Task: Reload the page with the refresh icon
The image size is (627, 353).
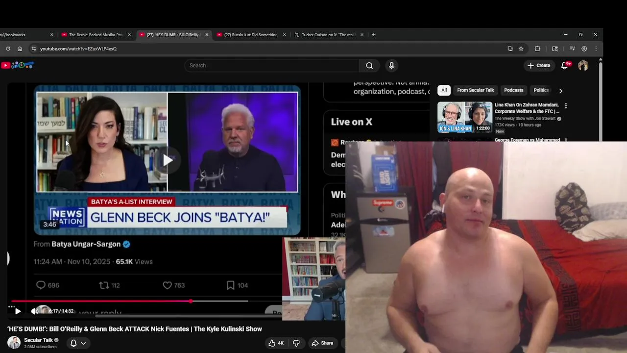Action: coord(8,49)
